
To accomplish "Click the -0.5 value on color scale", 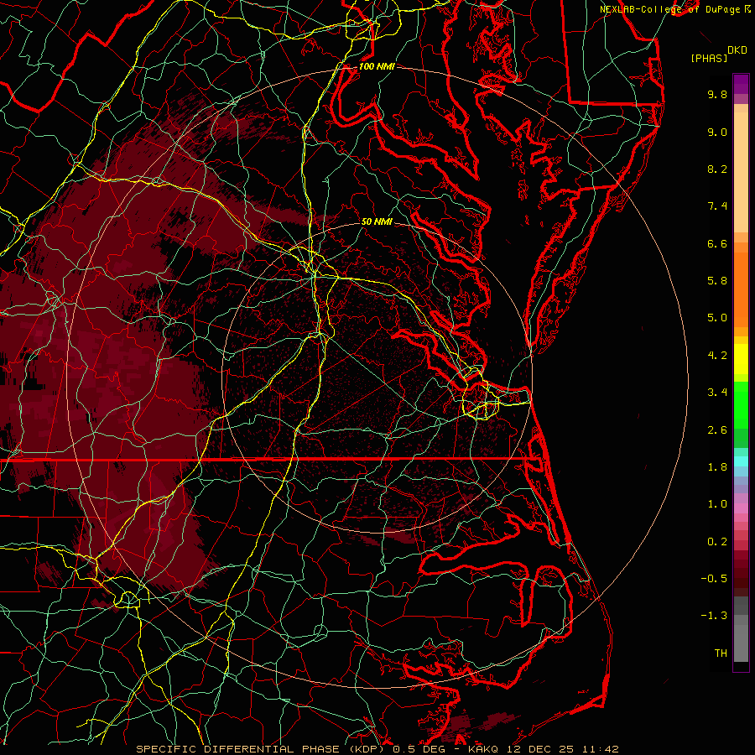I will tap(714, 579).
